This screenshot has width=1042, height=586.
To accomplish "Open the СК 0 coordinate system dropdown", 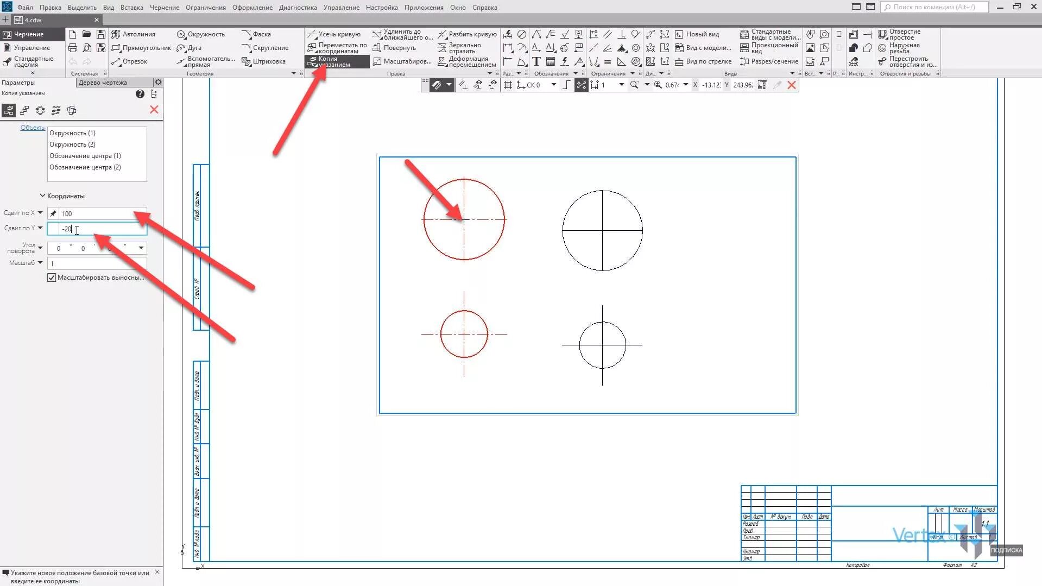I will coord(554,85).
